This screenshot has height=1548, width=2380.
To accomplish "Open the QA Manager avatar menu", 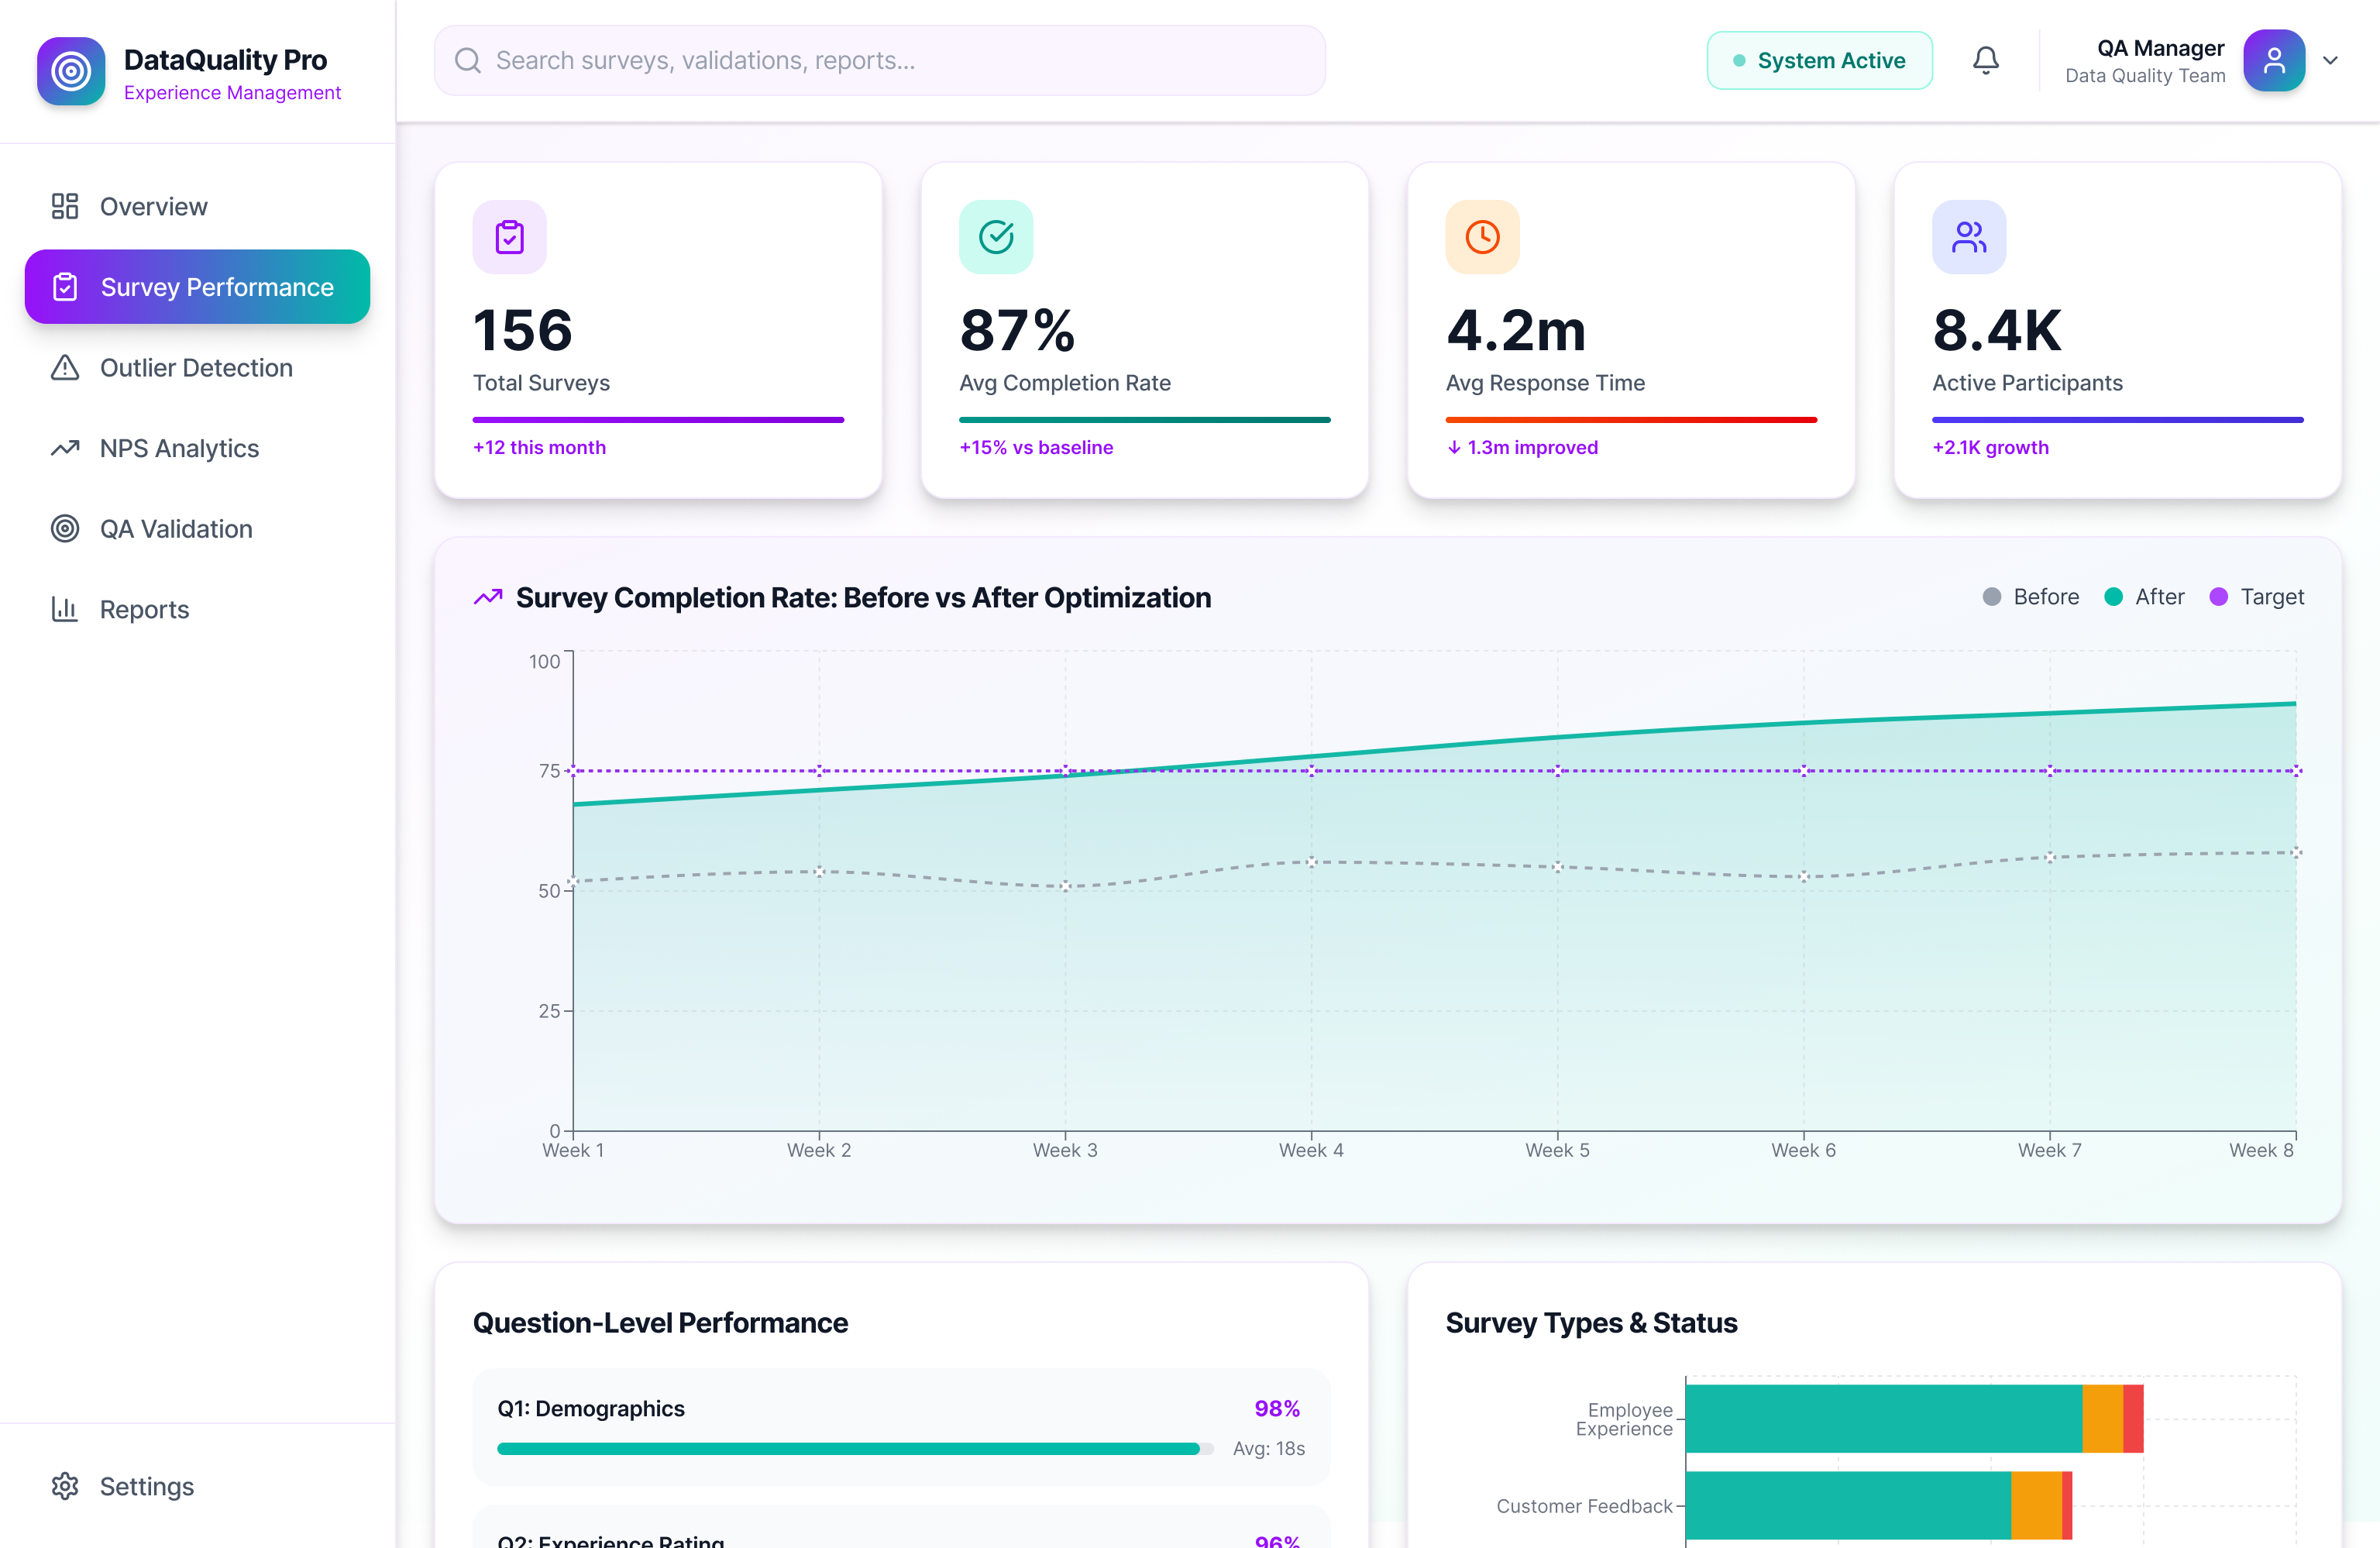I will [x=2274, y=60].
